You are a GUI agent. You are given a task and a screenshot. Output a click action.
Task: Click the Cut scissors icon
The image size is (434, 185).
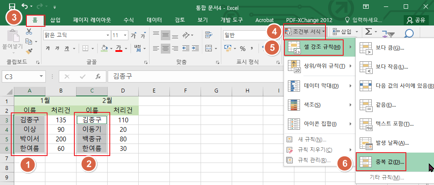pos(29,32)
